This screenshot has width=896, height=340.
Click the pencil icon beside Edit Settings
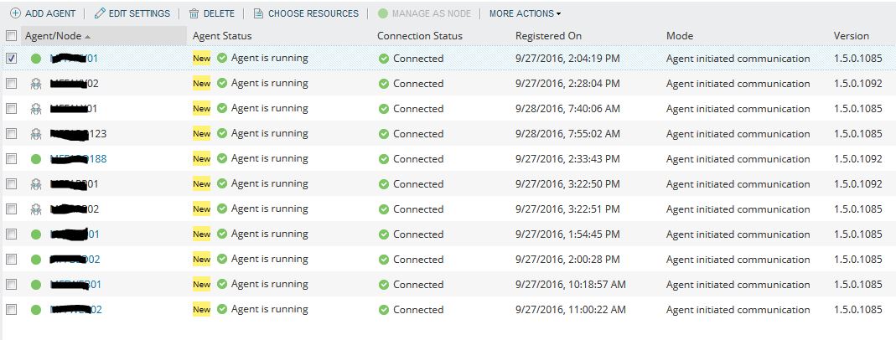pyautogui.click(x=100, y=13)
